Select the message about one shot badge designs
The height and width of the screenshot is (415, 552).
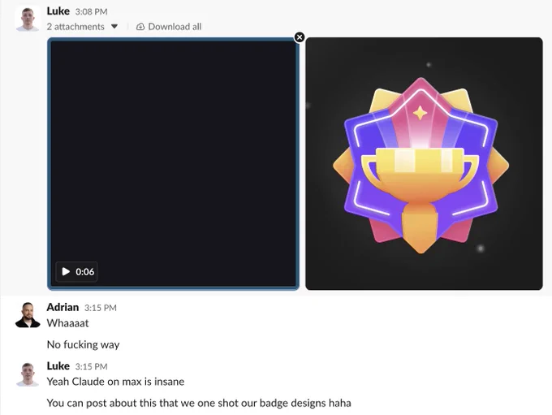(x=199, y=403)
